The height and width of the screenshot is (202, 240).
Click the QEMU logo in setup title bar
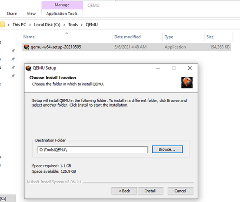(28, 68)
